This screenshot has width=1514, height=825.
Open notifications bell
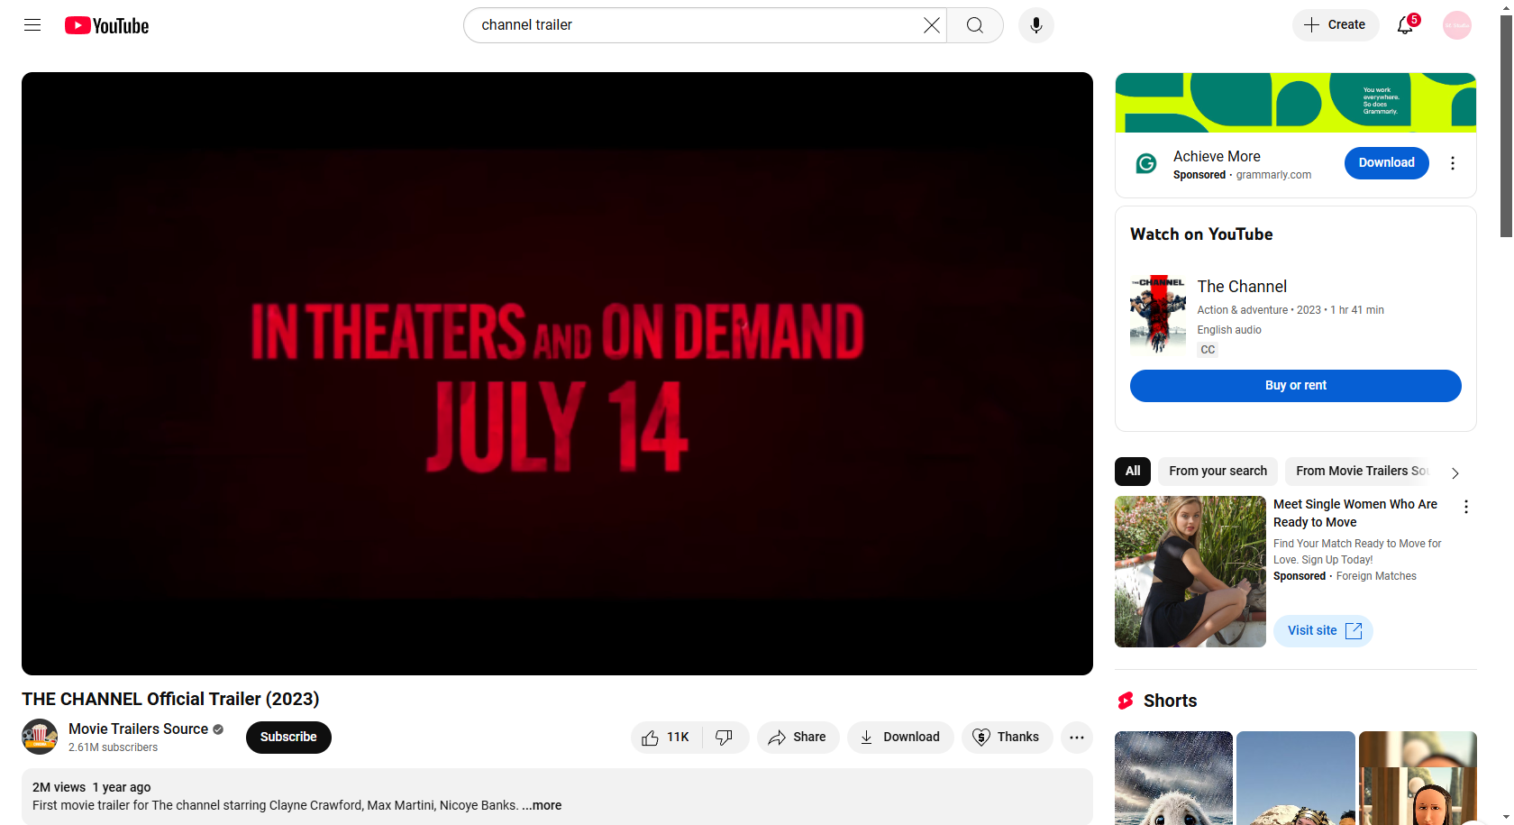pyautogui.click(x=1406, y=25)
